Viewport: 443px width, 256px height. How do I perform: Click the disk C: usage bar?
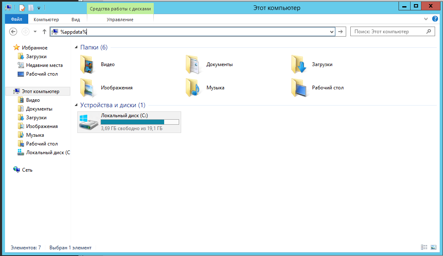(140, 122)
